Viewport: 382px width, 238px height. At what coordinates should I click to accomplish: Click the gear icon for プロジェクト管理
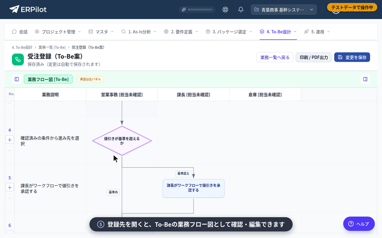pyautogui.click(x=37, y=32)
